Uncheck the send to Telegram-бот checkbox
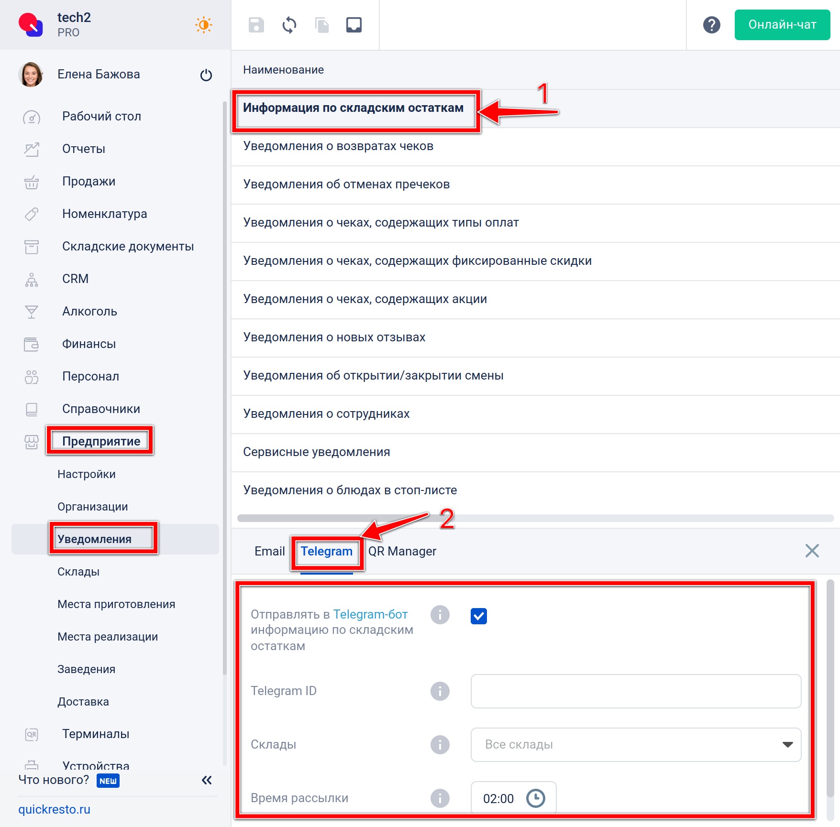The image size is (840, 827). [x=479, y=616]
